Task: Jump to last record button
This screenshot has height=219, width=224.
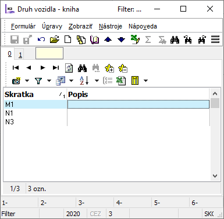Action: [x=56, y=67]
